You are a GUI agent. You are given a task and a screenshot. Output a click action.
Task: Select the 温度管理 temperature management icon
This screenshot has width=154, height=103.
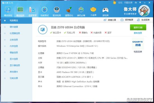tap(32, 11)
